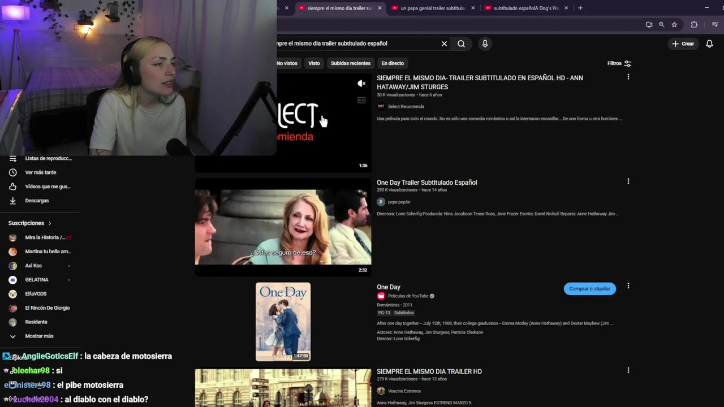724x407 pixels.
Task: Expand the Suscripciones section arrow
Action: (x=50, y=223)
